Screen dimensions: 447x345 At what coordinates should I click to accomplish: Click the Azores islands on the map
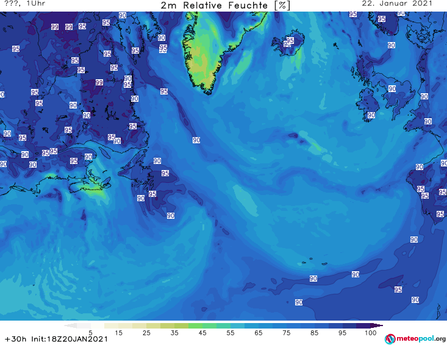313,261
